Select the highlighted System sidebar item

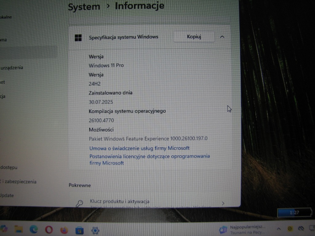pyautogui.click(x=29, y=52)
